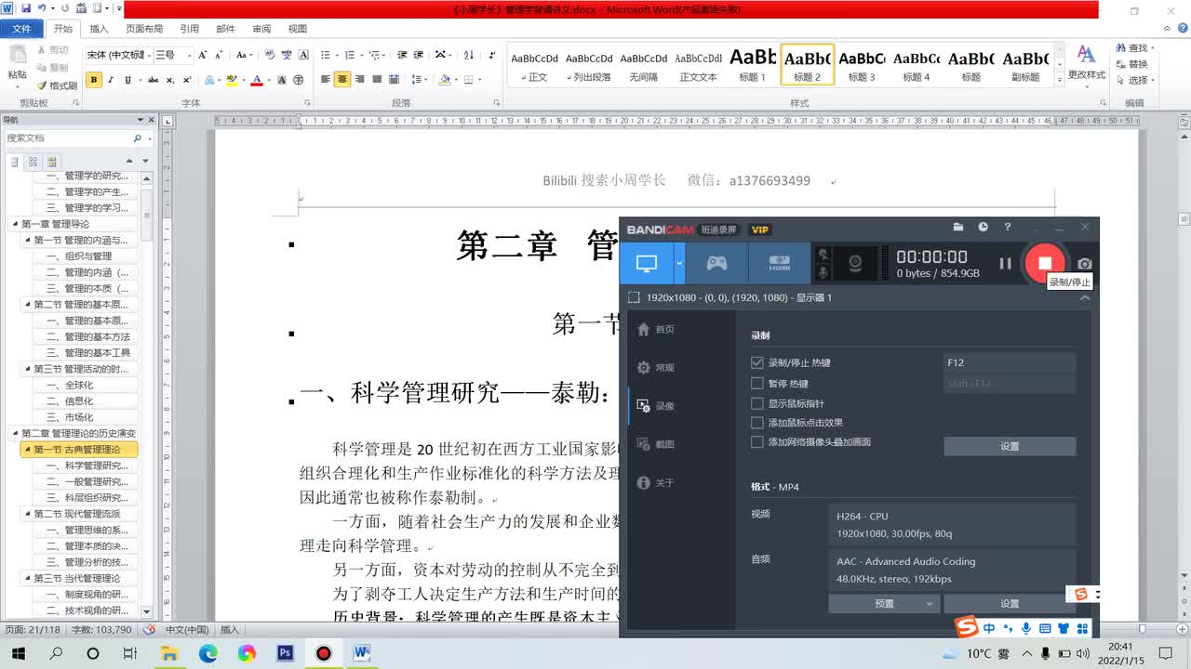Select Bandicam HDMI device recording mode
Image resolution: width=1191 pixels, height=669 pixels.
[779, 264]
